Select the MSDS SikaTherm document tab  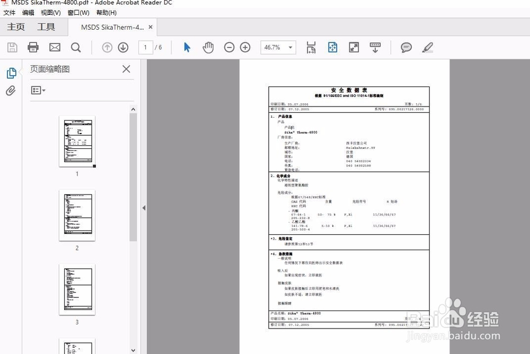(112, 28)
